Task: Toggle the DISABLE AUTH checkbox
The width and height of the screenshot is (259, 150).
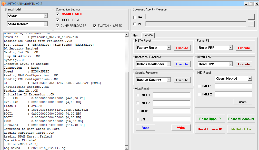Action: point(57,14)
